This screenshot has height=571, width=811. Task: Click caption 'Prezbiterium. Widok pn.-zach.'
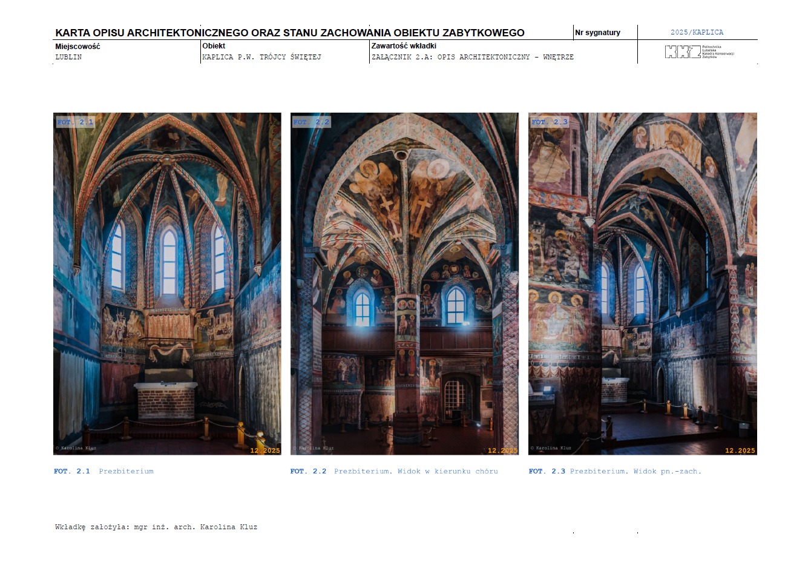(x=635, y=471)
